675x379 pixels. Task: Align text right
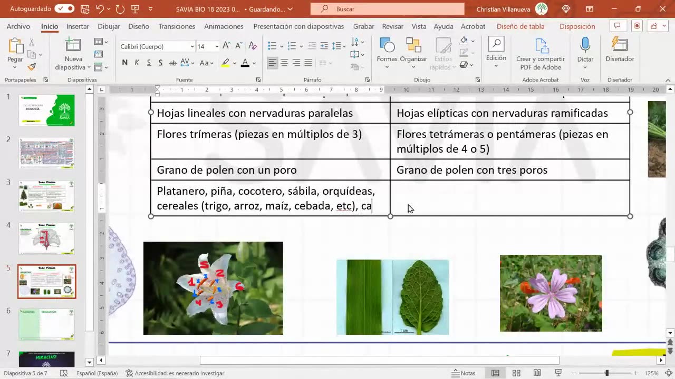pos(296,63)
